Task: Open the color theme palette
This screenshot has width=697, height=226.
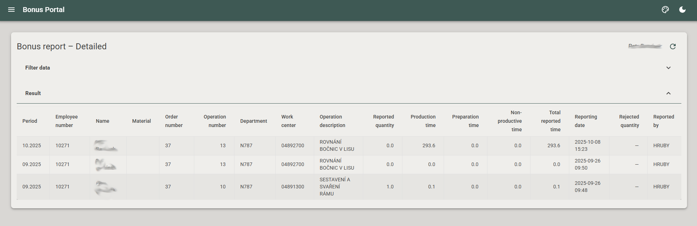Action: click(x=665, y=10)
